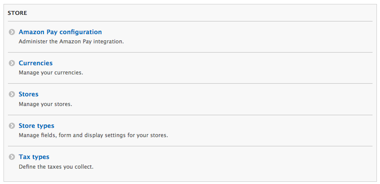Screen dimensions: 380x184
Task: Click the 'Manage your currencies.' description text
Action: click(51, 73)
